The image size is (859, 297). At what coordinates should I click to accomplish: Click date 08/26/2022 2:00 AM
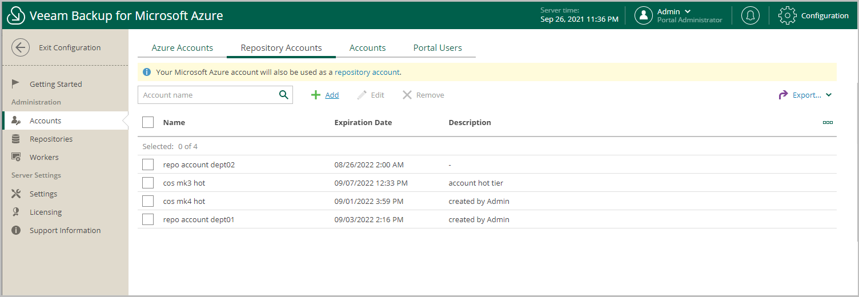[369, 164]
